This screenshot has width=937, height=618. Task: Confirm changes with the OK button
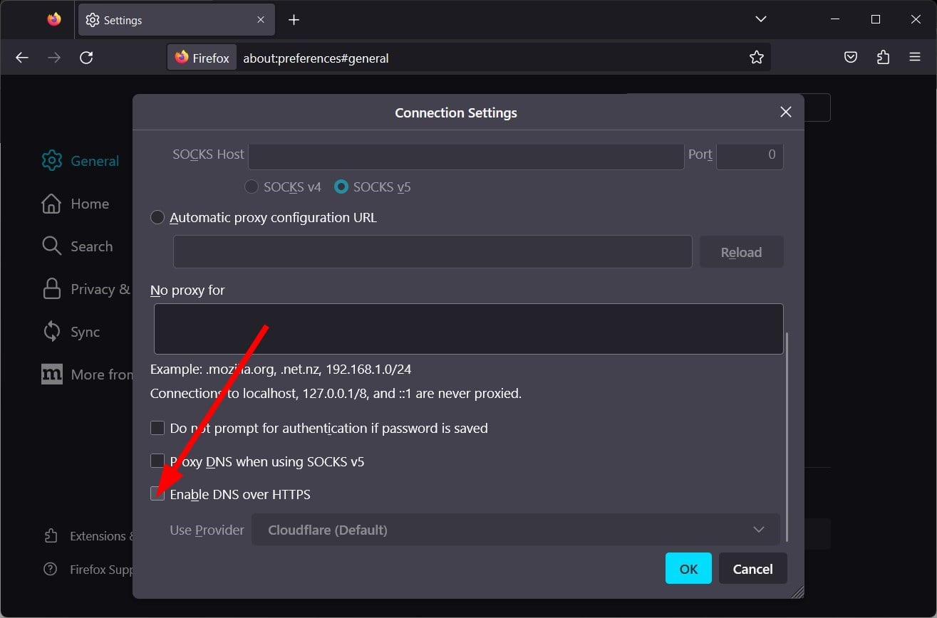(x=688, y=568)
